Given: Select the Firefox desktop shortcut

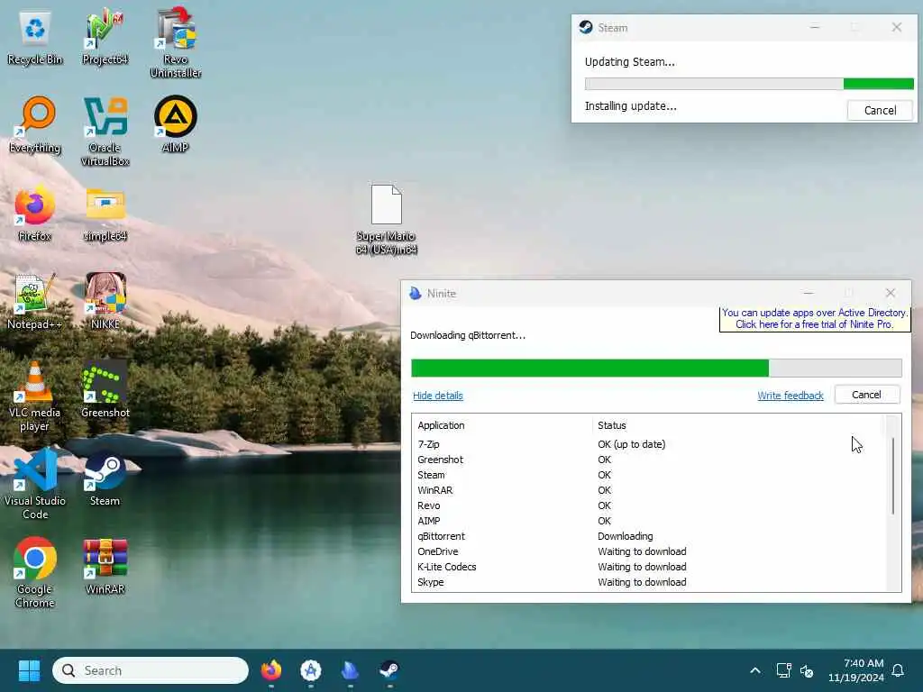Looking at the screenshot, I should tap(35, 213).
